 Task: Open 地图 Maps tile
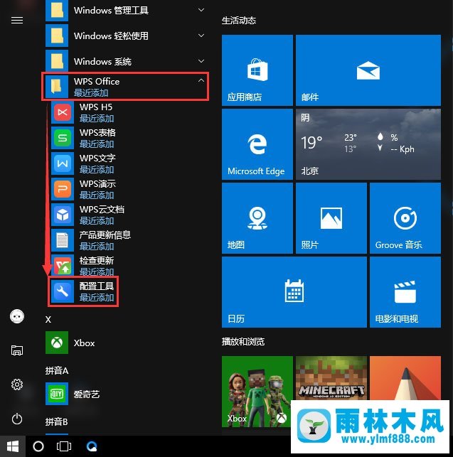257,218
